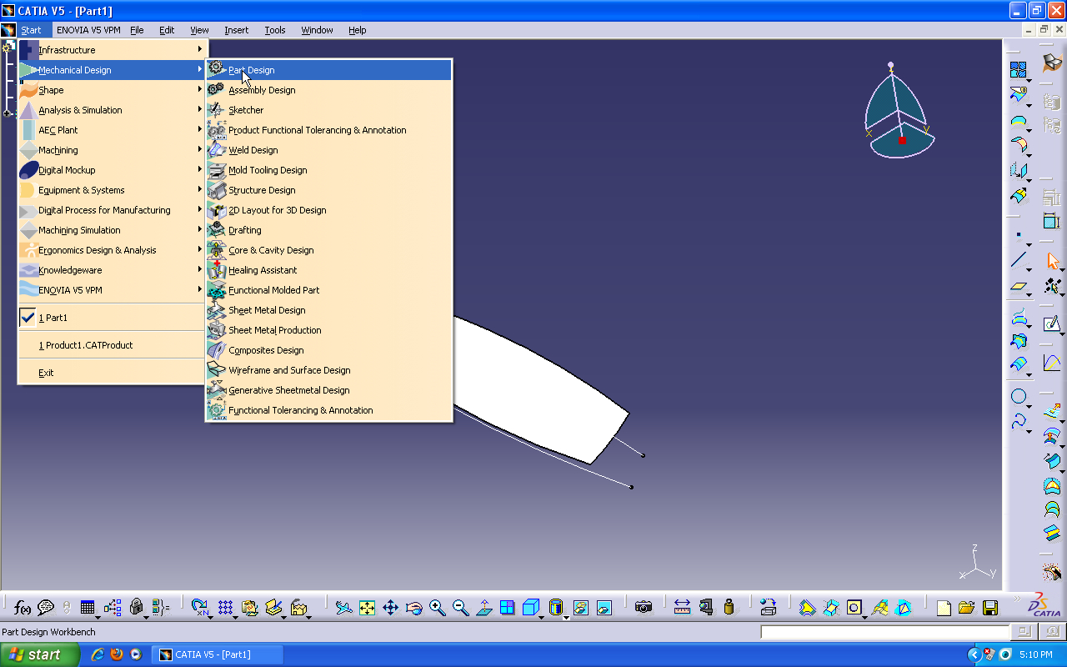1067x667 pixels.
Task: Open the isometric view cube dropdown
Action: [x=541, y=617]
